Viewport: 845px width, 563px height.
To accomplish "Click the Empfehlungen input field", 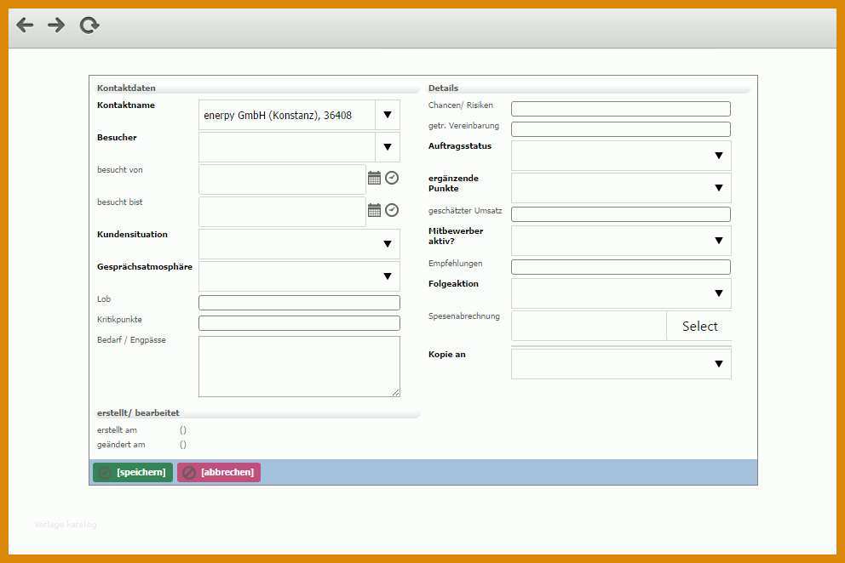I will (x=621, y=267).
